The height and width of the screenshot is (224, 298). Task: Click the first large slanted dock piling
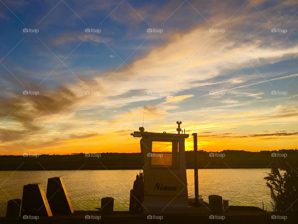(x=35, y=200)
